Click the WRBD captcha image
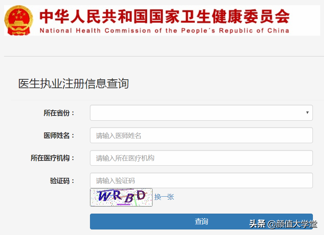The width and height of the screenshot is (324, 235). [121, 197]
